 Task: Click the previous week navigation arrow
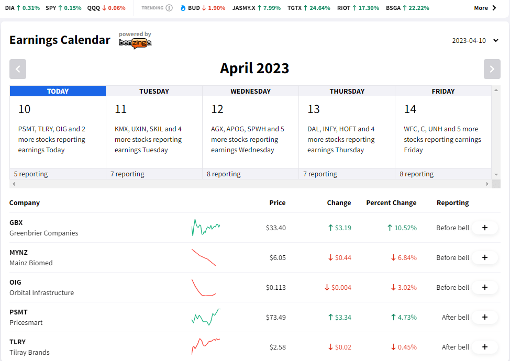point(18,69)
